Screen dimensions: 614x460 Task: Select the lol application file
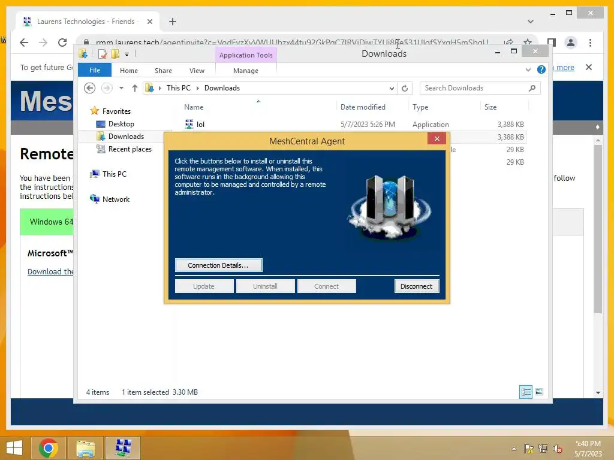point(354,125)
